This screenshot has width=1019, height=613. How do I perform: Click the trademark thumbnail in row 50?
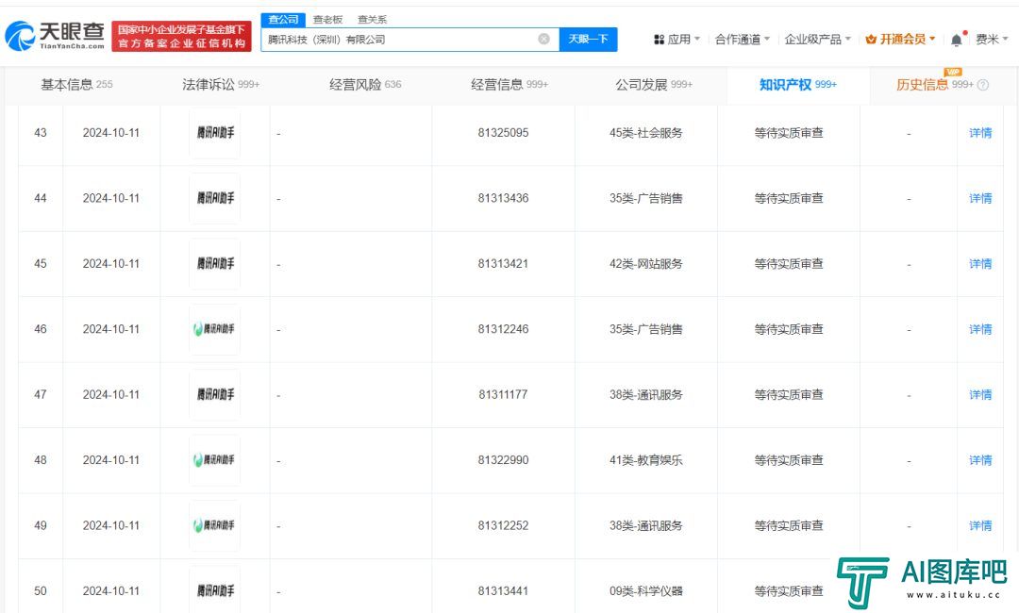tap(214, 590)
